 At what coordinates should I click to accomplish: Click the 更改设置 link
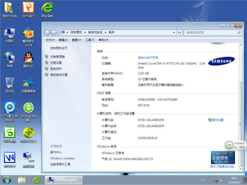[217, 120]
